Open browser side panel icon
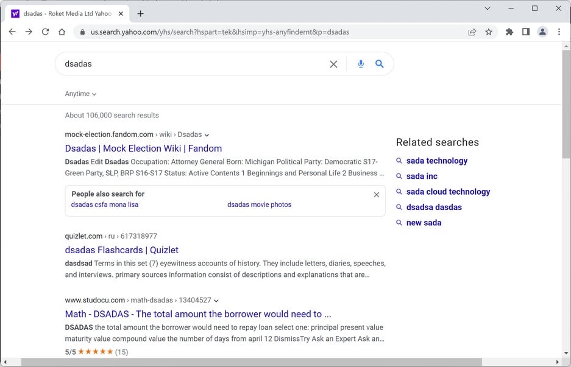 [526, 32]
